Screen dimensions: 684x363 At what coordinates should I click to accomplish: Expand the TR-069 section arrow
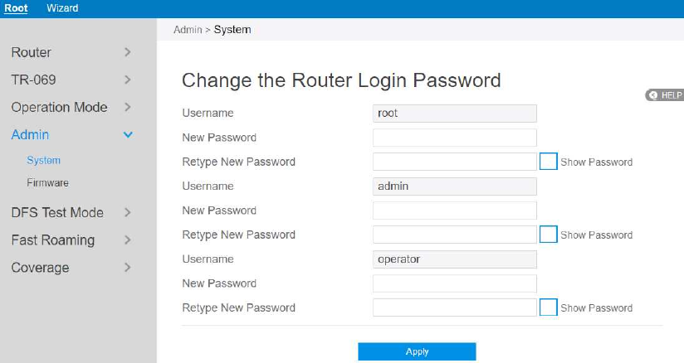128,80
